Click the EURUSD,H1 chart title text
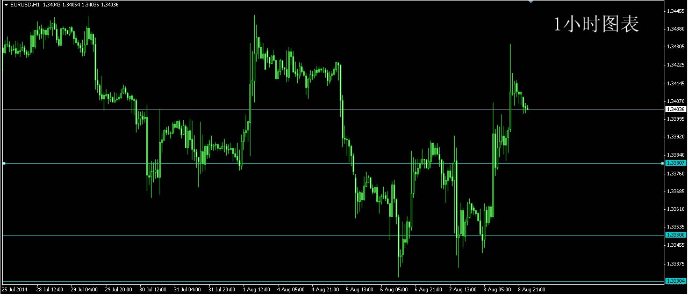Viewport: 688px width, 294px height. click(x=25, y=4)
